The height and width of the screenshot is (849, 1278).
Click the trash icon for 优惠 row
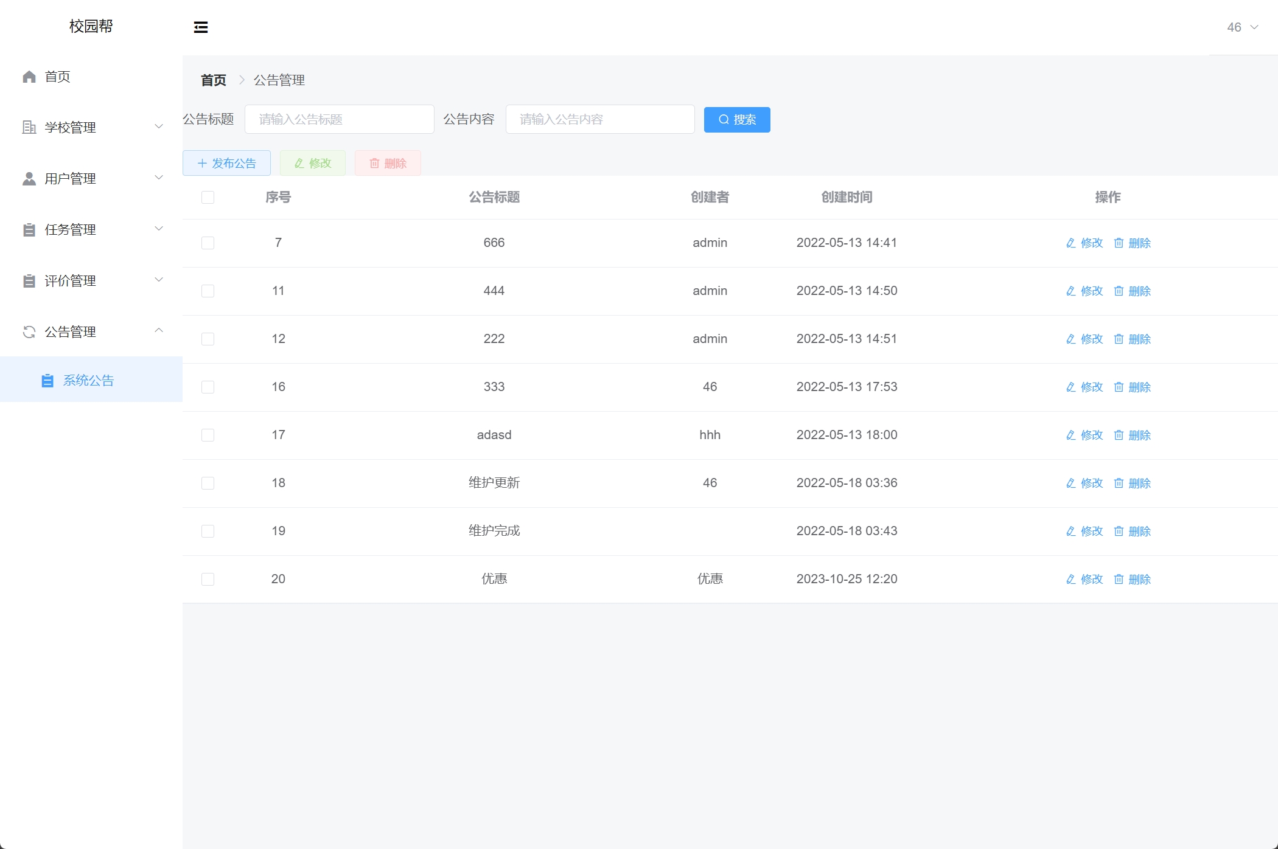pos(1119,579)
